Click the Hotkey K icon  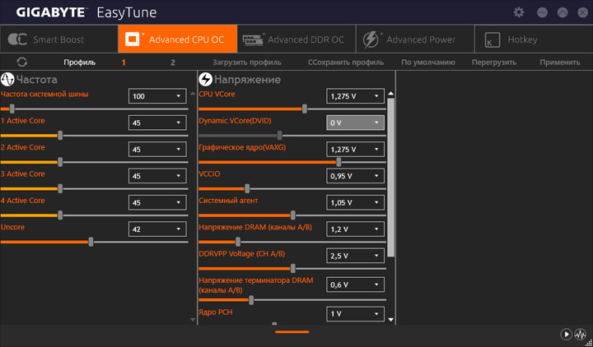tap(492, 39)
